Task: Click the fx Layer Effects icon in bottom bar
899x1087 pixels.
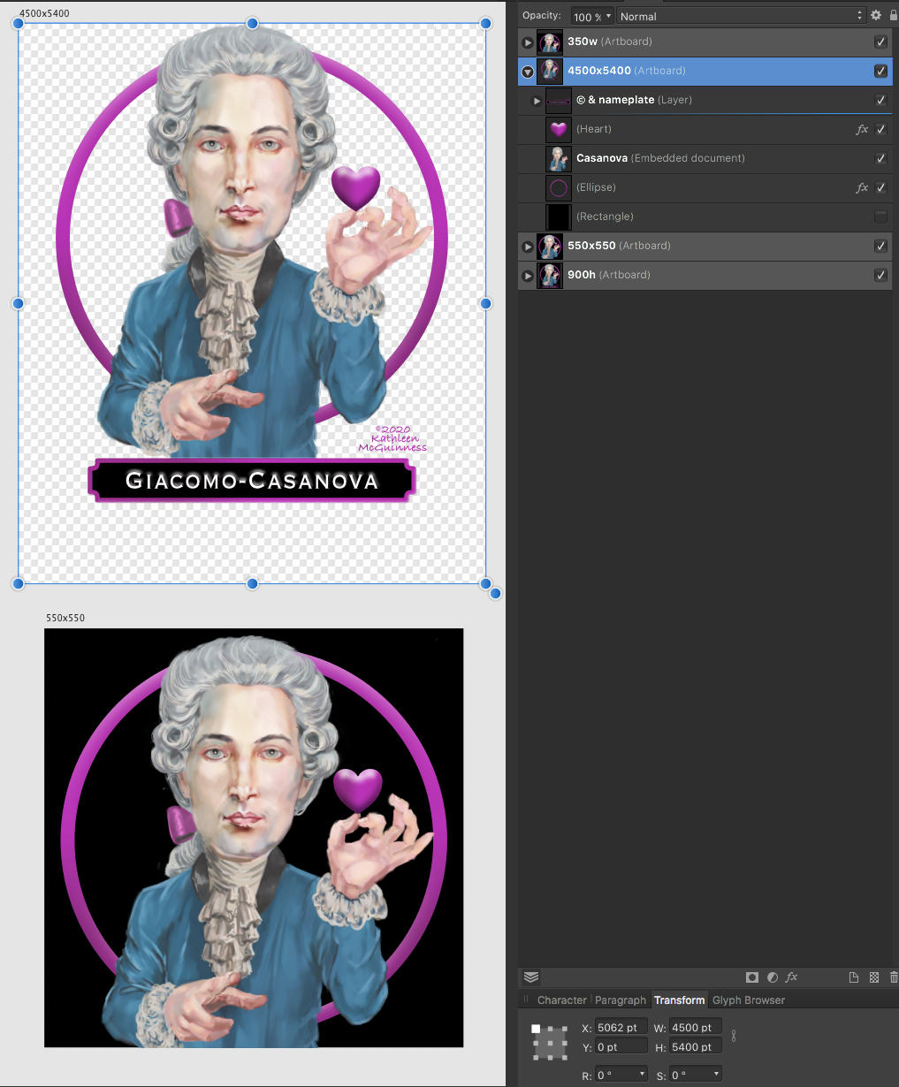Action: coord(792,977)
